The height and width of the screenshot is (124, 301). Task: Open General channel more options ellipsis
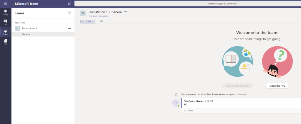(125, 12)
